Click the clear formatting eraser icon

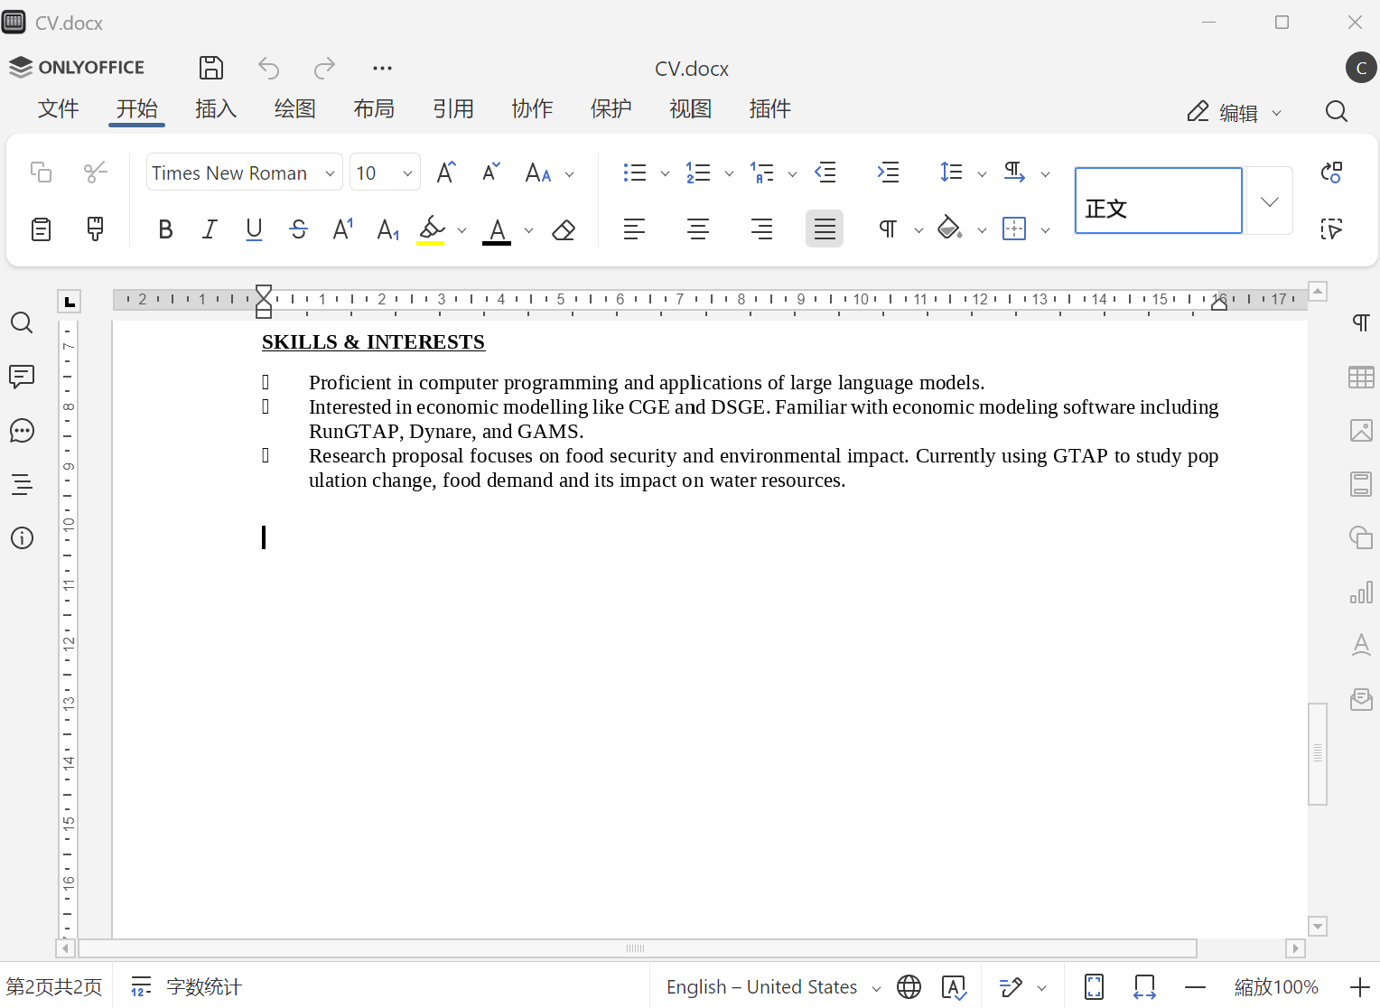click(564, 230)
